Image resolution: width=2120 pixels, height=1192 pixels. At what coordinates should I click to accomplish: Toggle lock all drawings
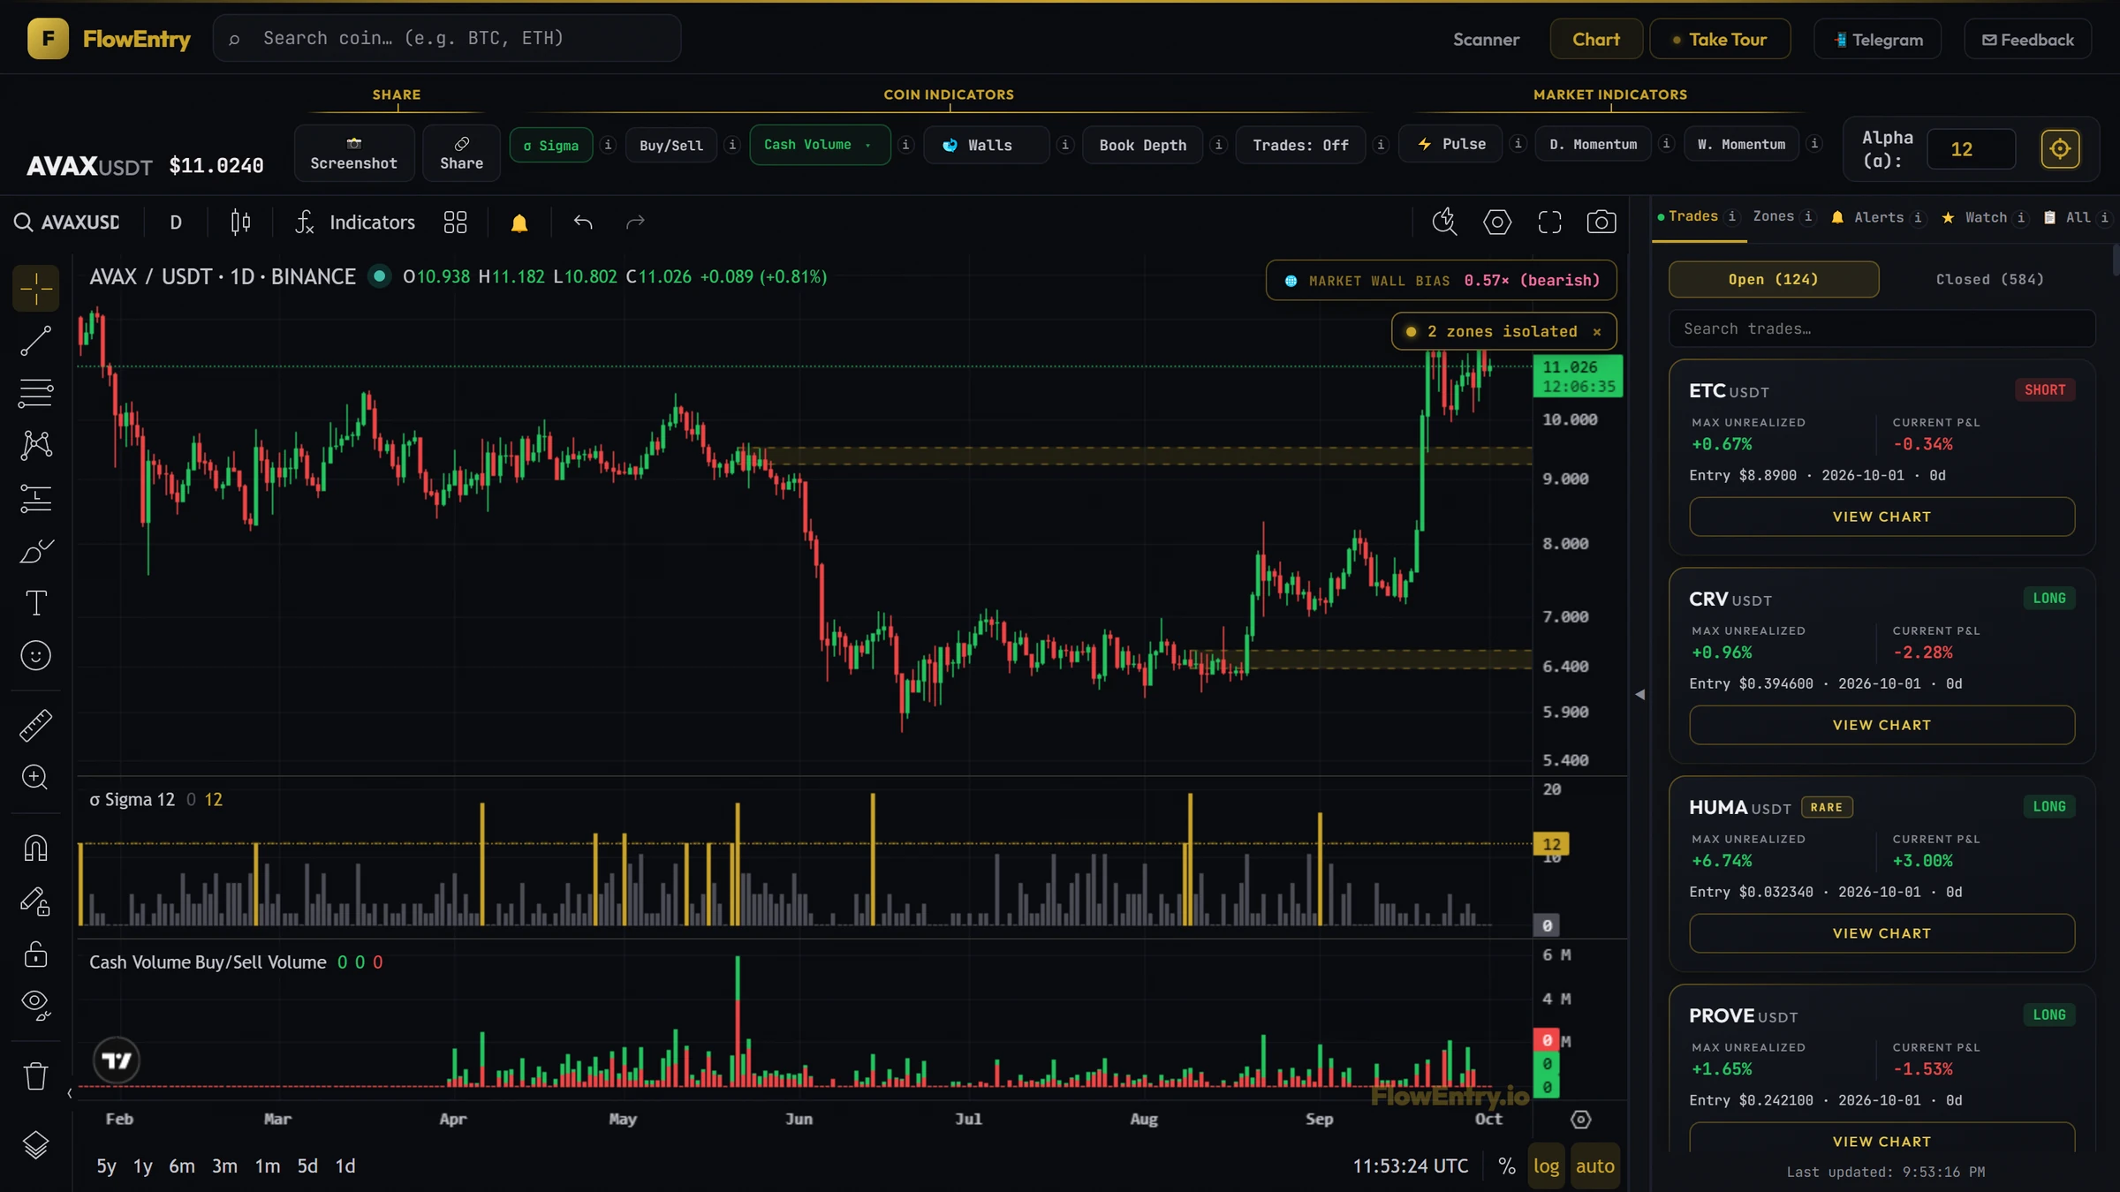click(x=35, y=954)
